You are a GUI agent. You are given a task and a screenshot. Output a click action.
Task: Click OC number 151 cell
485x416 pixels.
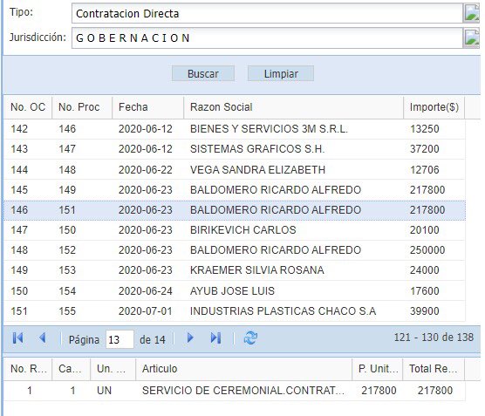click(x=19, y=310)
